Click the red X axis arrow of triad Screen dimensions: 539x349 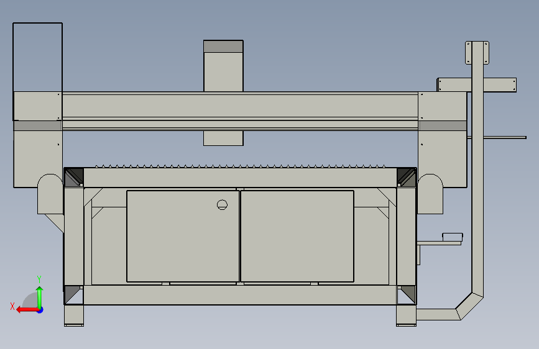click(27, 310)
